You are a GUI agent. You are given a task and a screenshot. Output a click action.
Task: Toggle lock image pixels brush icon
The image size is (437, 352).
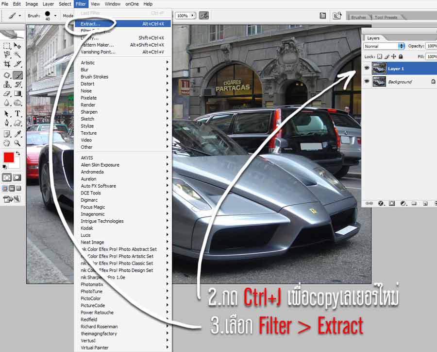pyautogui.click(x=387, y=56)
